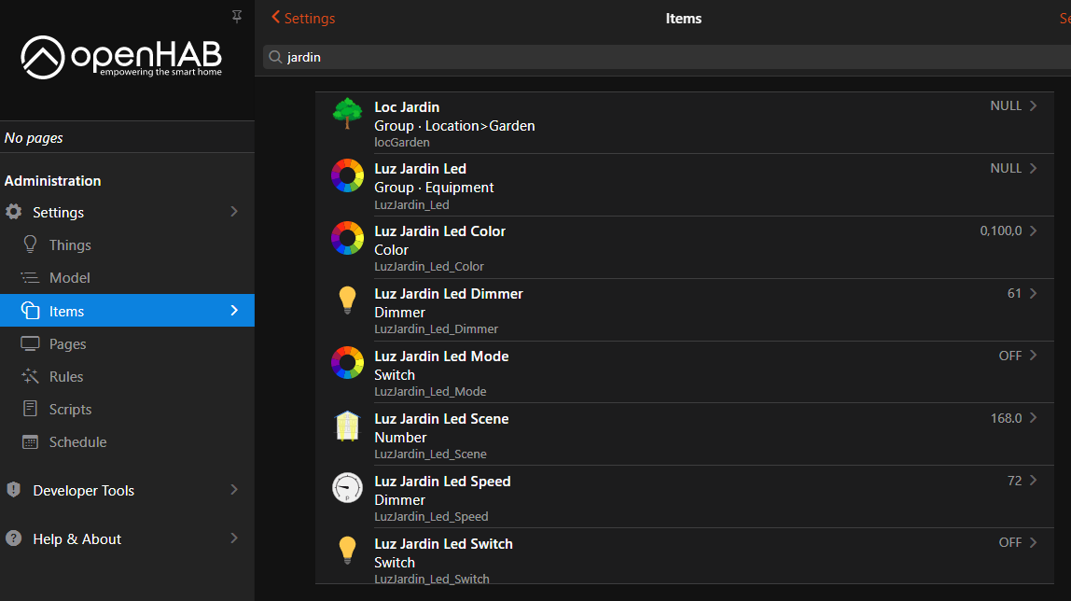1071x601 pixels.
Task: Go to Schedule in the sidebar
Action: (x=127, y=441)
